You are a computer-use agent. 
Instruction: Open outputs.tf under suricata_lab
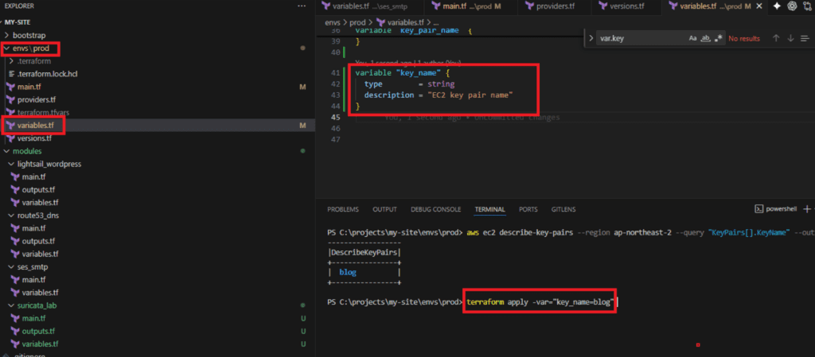coord(38,331)
